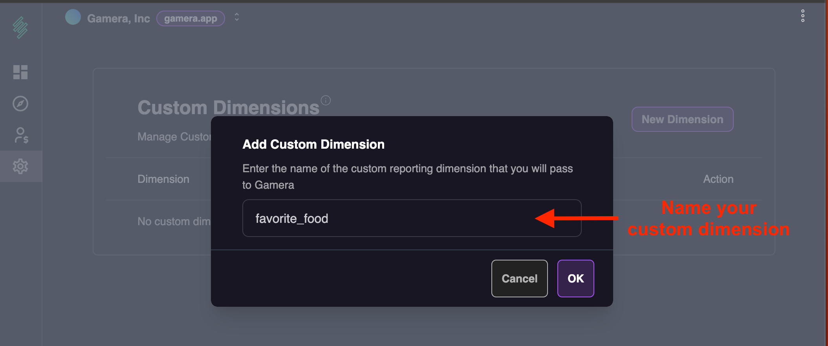Click the Add Custom Dimension dialog title
Image resolution: width=828 pixels, height=346 pixels.
(x=313, y=144)
